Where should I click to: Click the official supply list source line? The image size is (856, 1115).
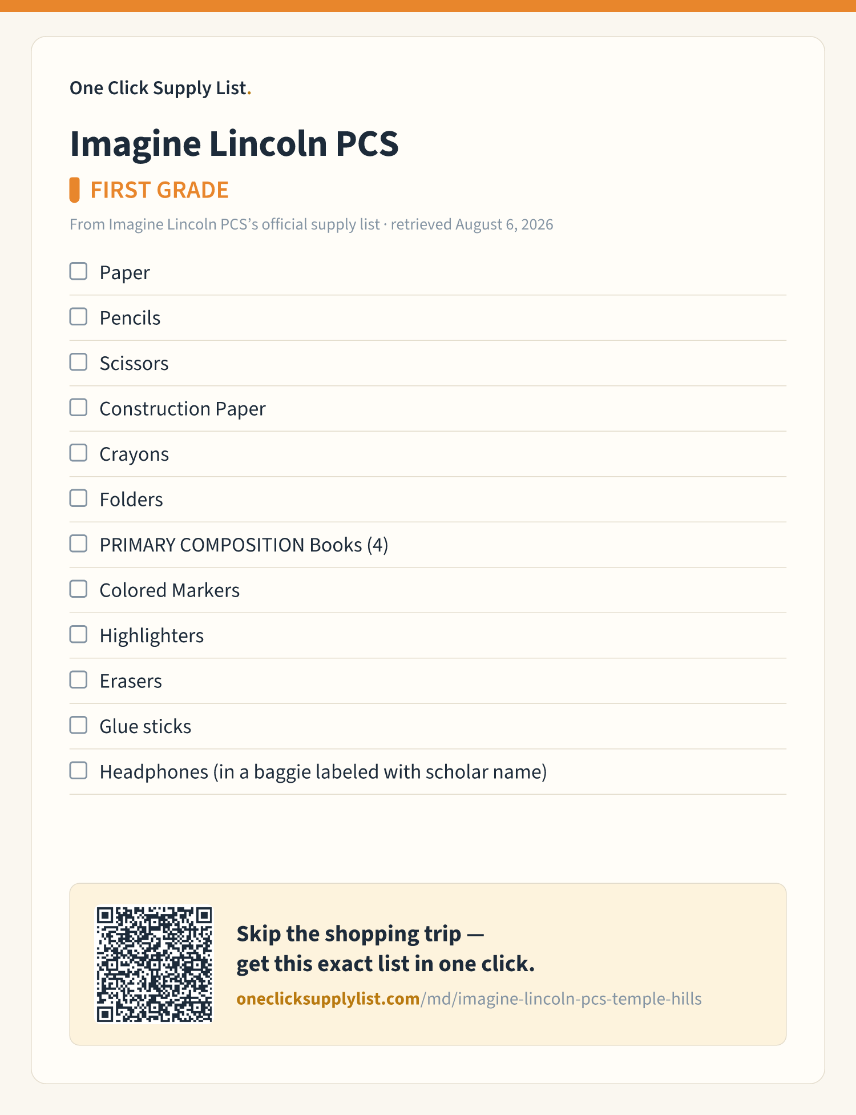(312, 224)
